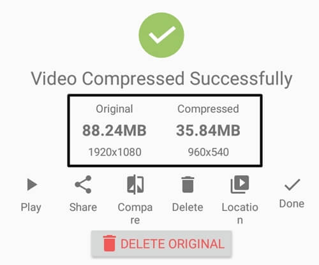Image resolution: width=319 pixels, height=265 pixels.
Task: Tap the Share icon
Action: pyautogui.click(x=83, y=184)
